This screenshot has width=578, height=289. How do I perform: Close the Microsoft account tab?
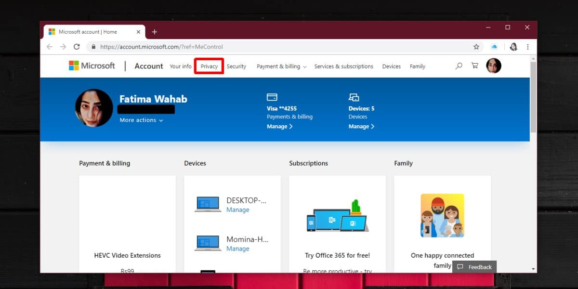138,32
